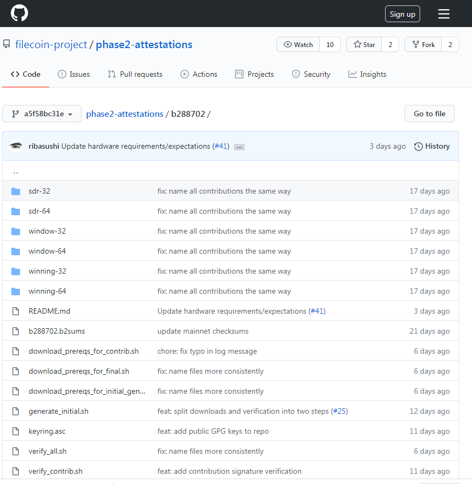472x484 pixels.
Task: Open ribasushi's avatar image
Action: [x=16, y=146]
